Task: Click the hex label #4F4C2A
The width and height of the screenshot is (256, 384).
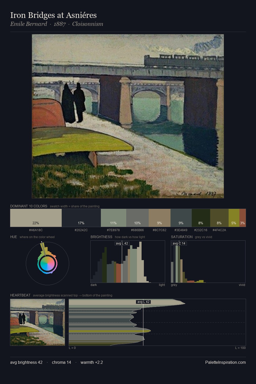Action: [219, 230]
